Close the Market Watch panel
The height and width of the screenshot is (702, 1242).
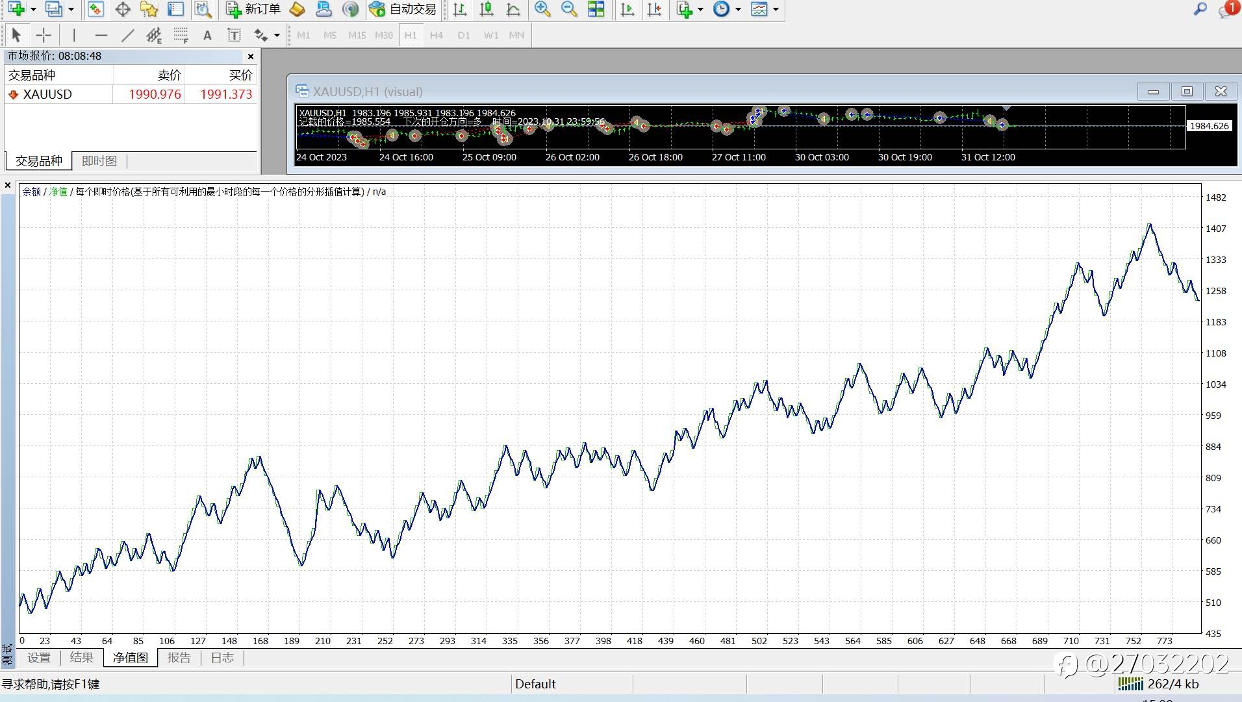[251, 56]
